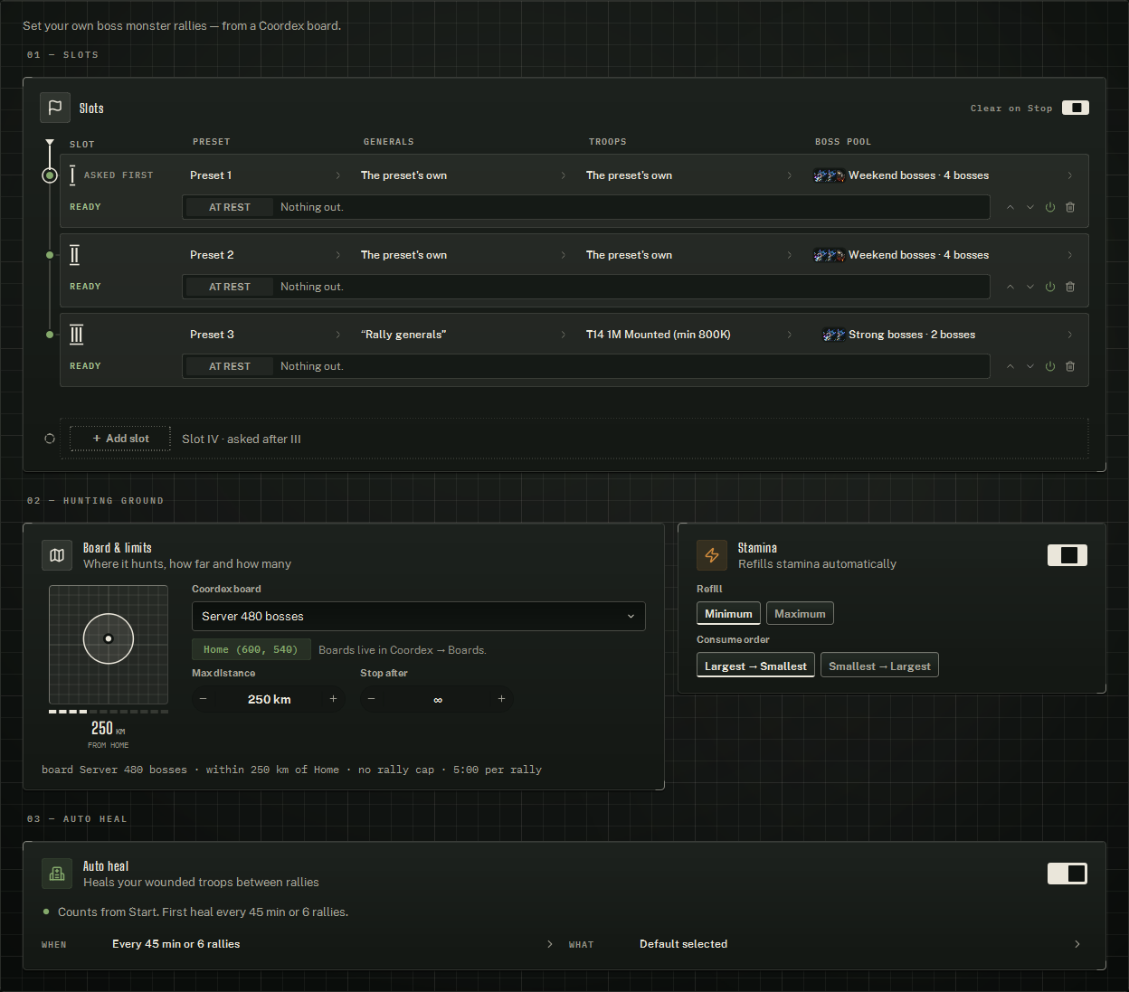Move the Preset 3 slot up

click(1010, 366)
